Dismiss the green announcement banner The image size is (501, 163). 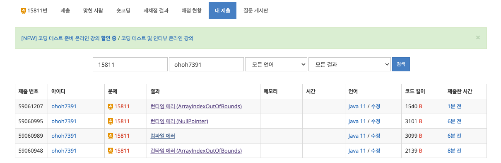[478, 37]
